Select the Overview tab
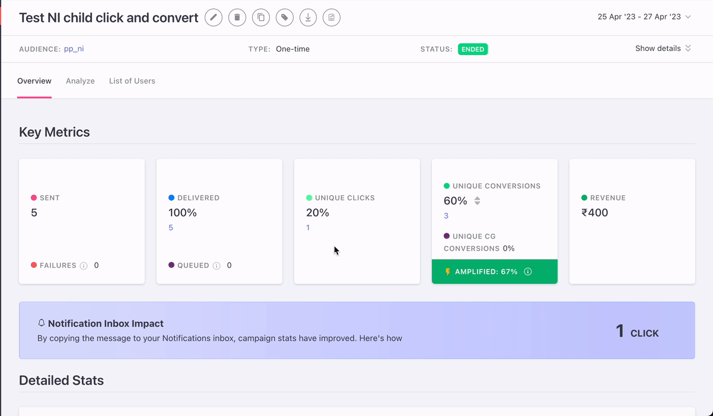 click(34, 81)
